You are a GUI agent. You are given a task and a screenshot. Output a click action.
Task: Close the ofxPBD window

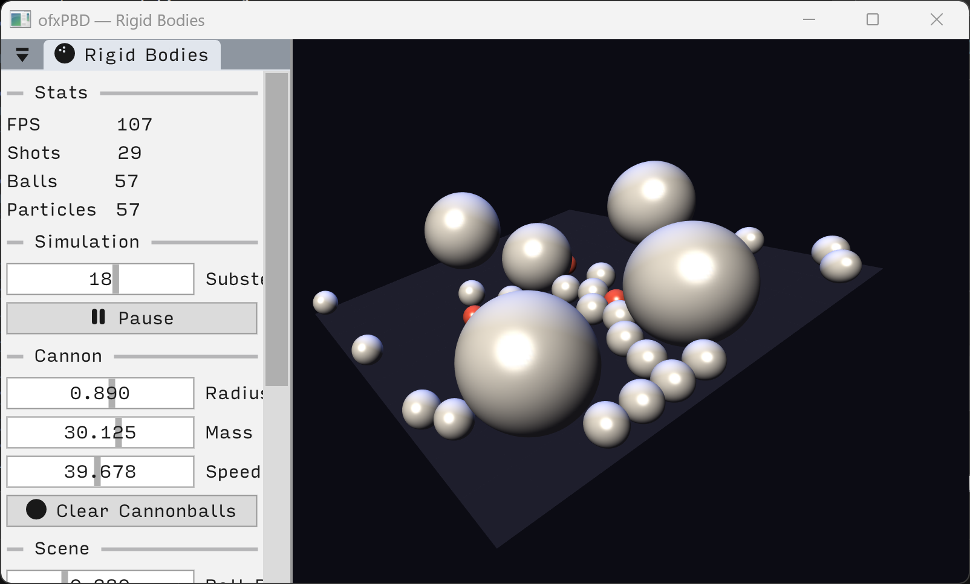tap(937, 20)
